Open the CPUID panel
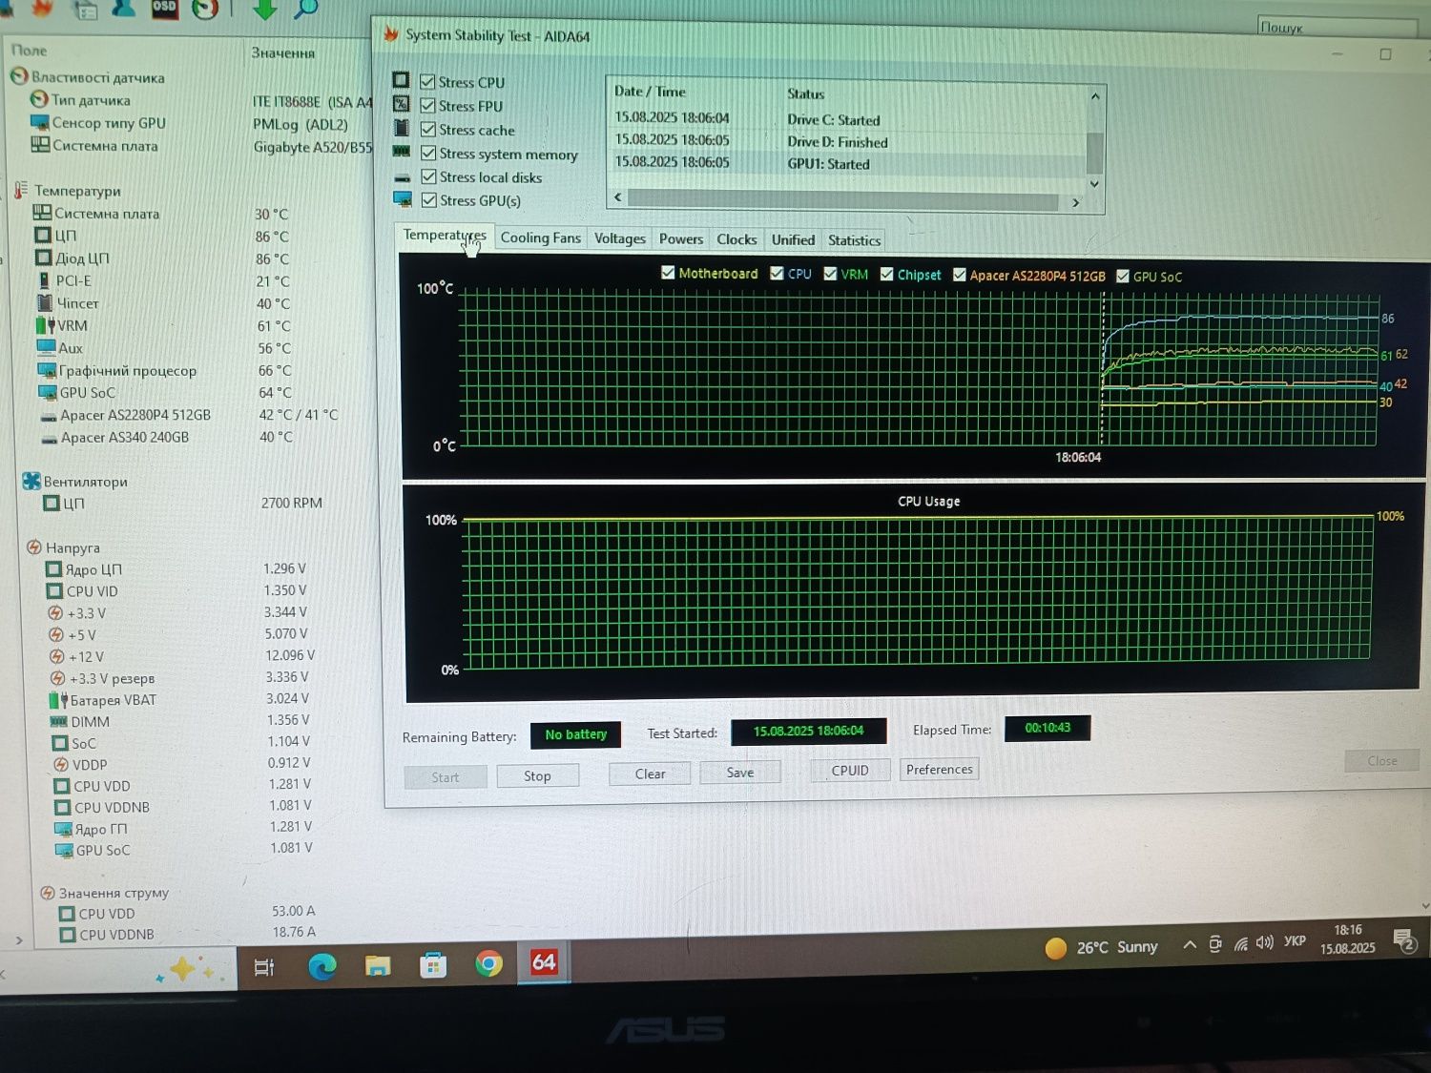1431x1073 pixels. point(850,771)
